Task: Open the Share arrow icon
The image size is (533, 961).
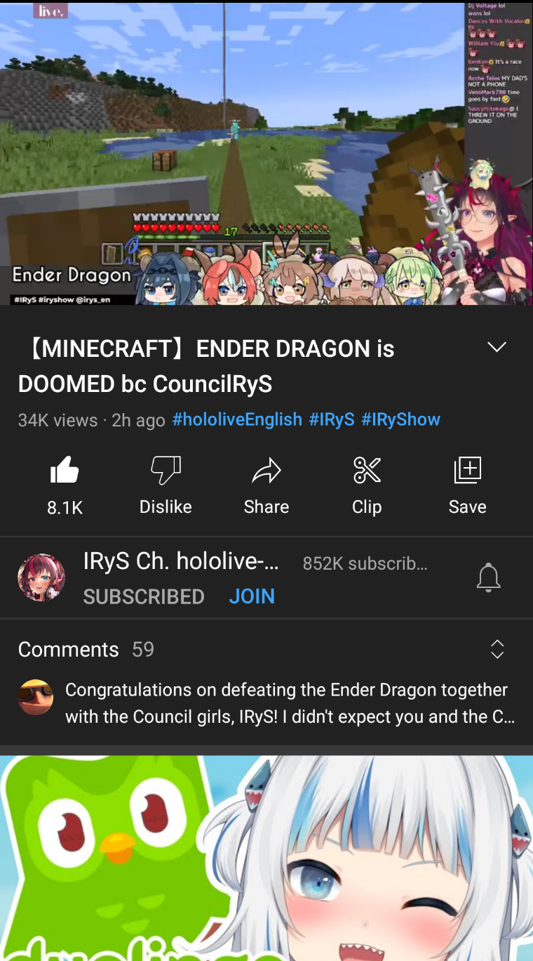Action: click(x=266, y=470)
